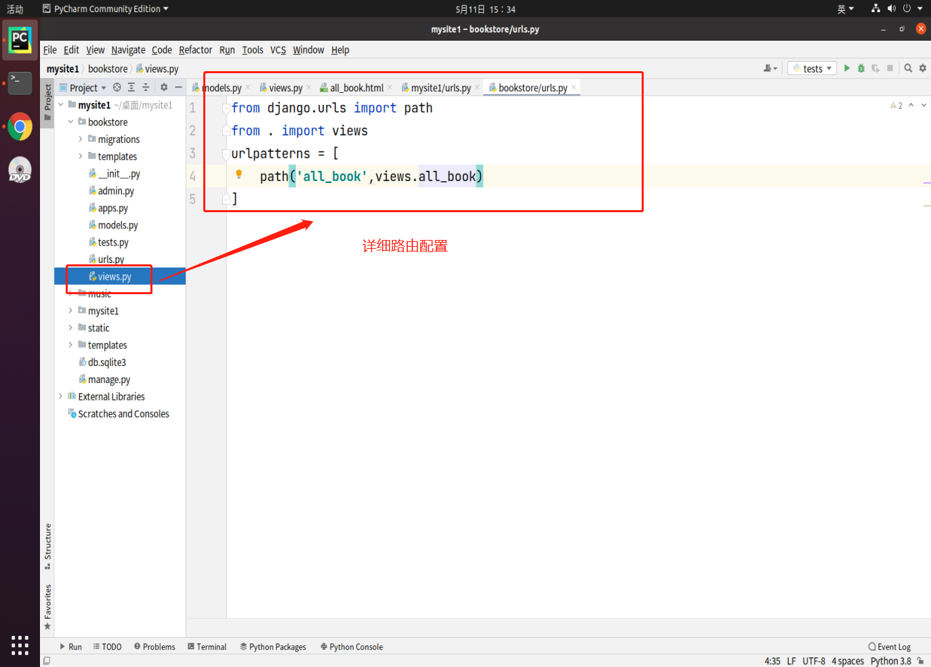Viewport: 931px width, 667px height.
Task: Click the UTF-8 encoding in the status bar
Action: [x=814, y=661]
